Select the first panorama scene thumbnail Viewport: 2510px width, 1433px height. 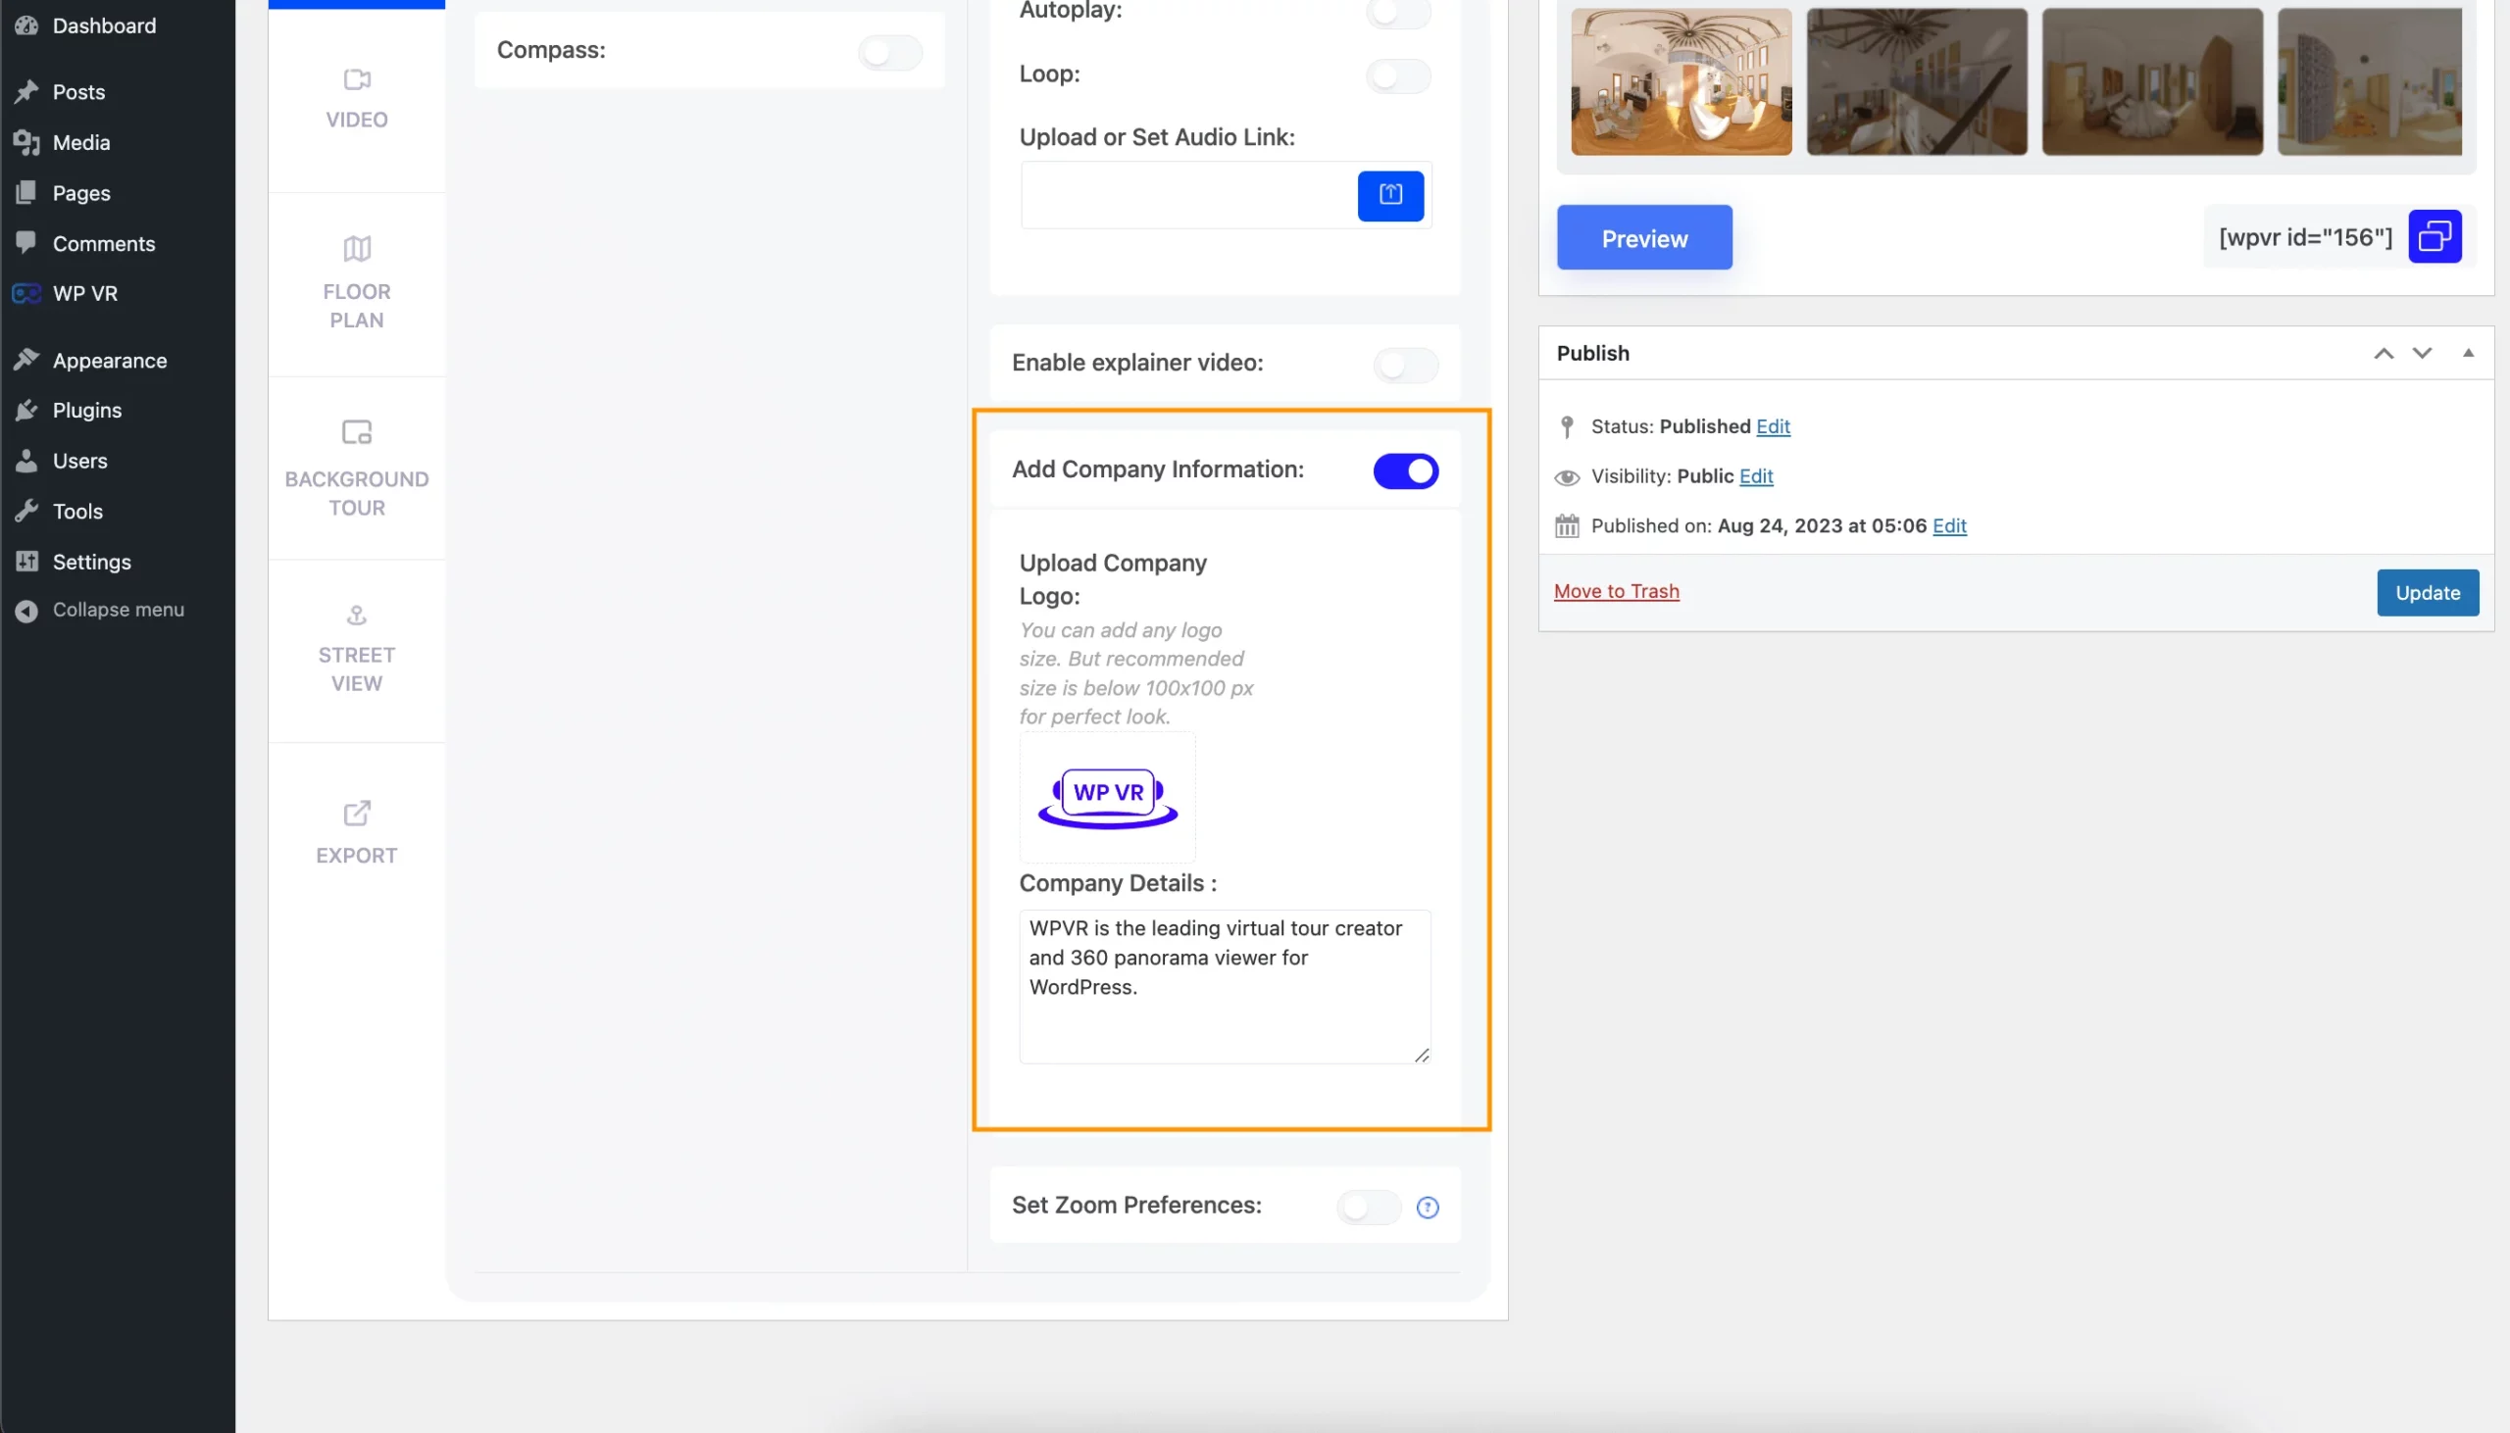[1681, 79]
